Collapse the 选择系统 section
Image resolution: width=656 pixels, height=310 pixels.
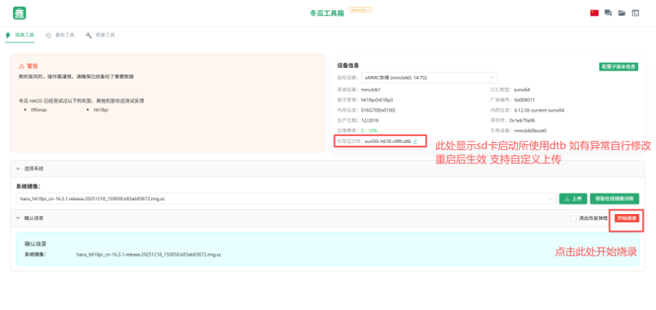19,168
